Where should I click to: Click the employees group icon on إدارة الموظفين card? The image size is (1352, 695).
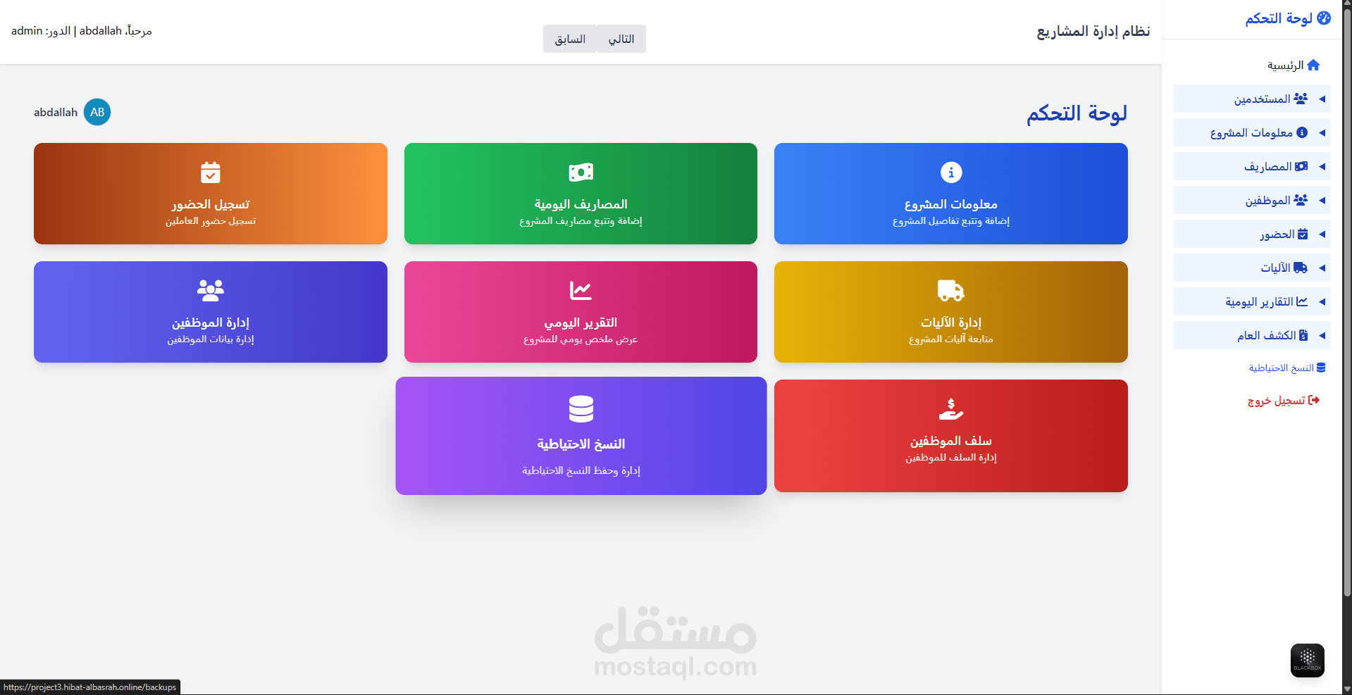(x=210, y=290)
